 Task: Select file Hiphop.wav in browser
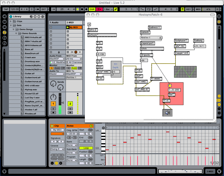(31, 90)
